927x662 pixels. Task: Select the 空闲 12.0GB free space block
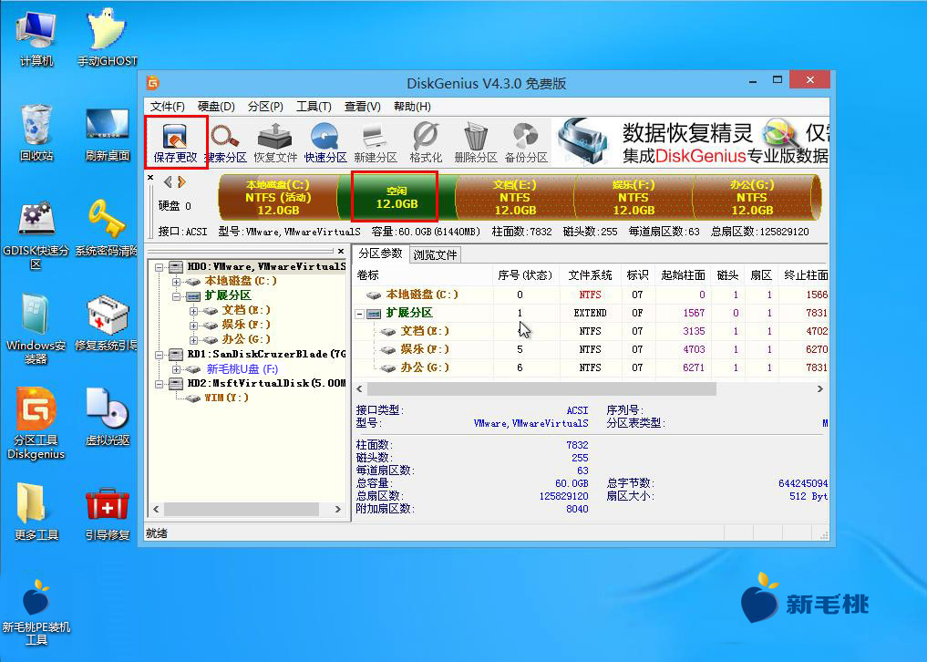coord(396,197)
